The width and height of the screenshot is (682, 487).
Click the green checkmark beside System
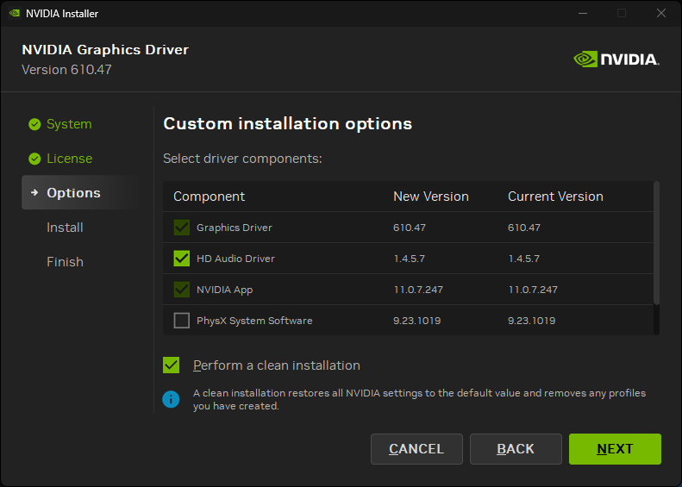pyautogui.click(x=34, y=124)
